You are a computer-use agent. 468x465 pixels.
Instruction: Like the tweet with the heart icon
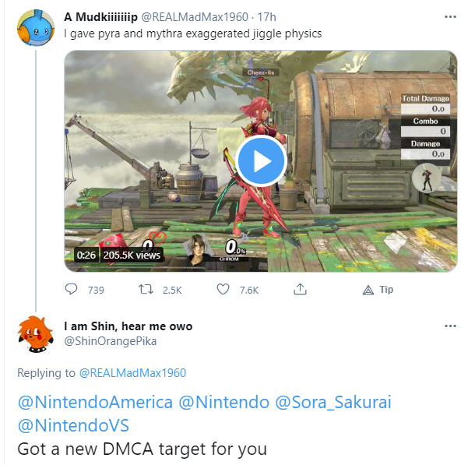click(x=223, y=290)
